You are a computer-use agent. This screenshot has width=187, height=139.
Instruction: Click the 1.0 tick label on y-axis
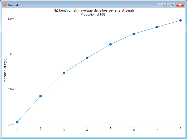point(10,19)
